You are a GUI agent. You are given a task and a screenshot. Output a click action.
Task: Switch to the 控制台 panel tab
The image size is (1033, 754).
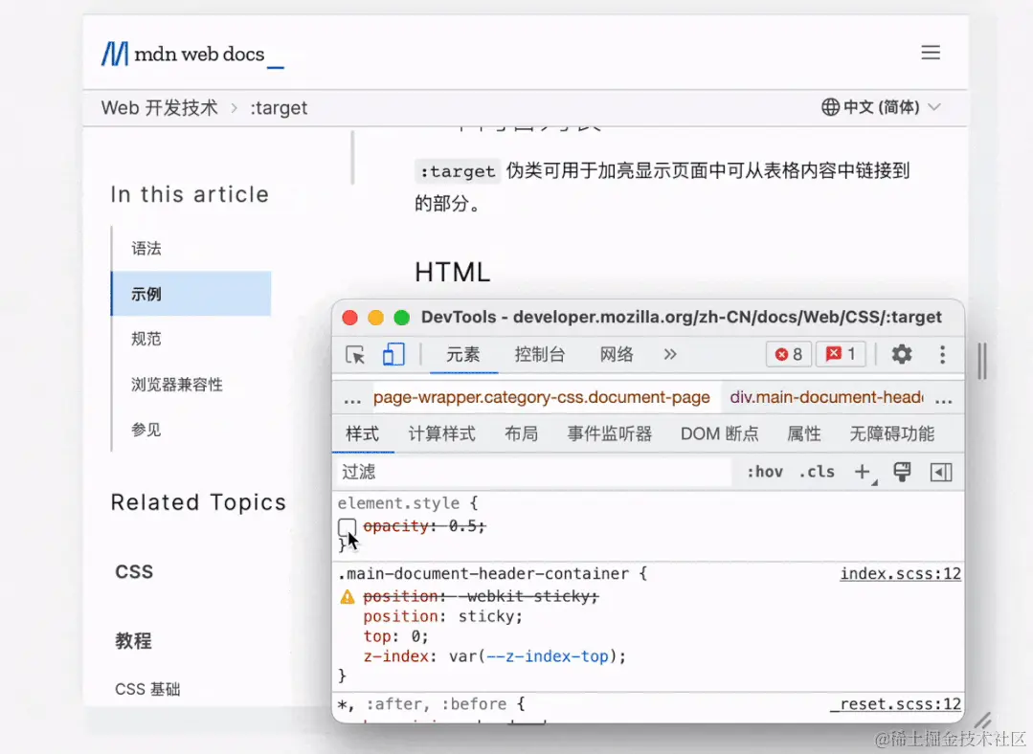point(540,354)
